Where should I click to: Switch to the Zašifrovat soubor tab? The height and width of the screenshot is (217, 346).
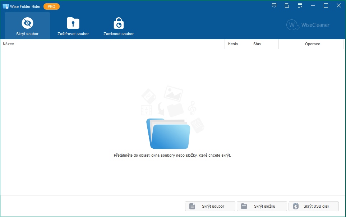[x=73, y=26]
